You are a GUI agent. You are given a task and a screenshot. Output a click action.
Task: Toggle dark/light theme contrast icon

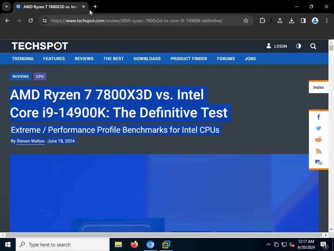(x=298, y=46)
